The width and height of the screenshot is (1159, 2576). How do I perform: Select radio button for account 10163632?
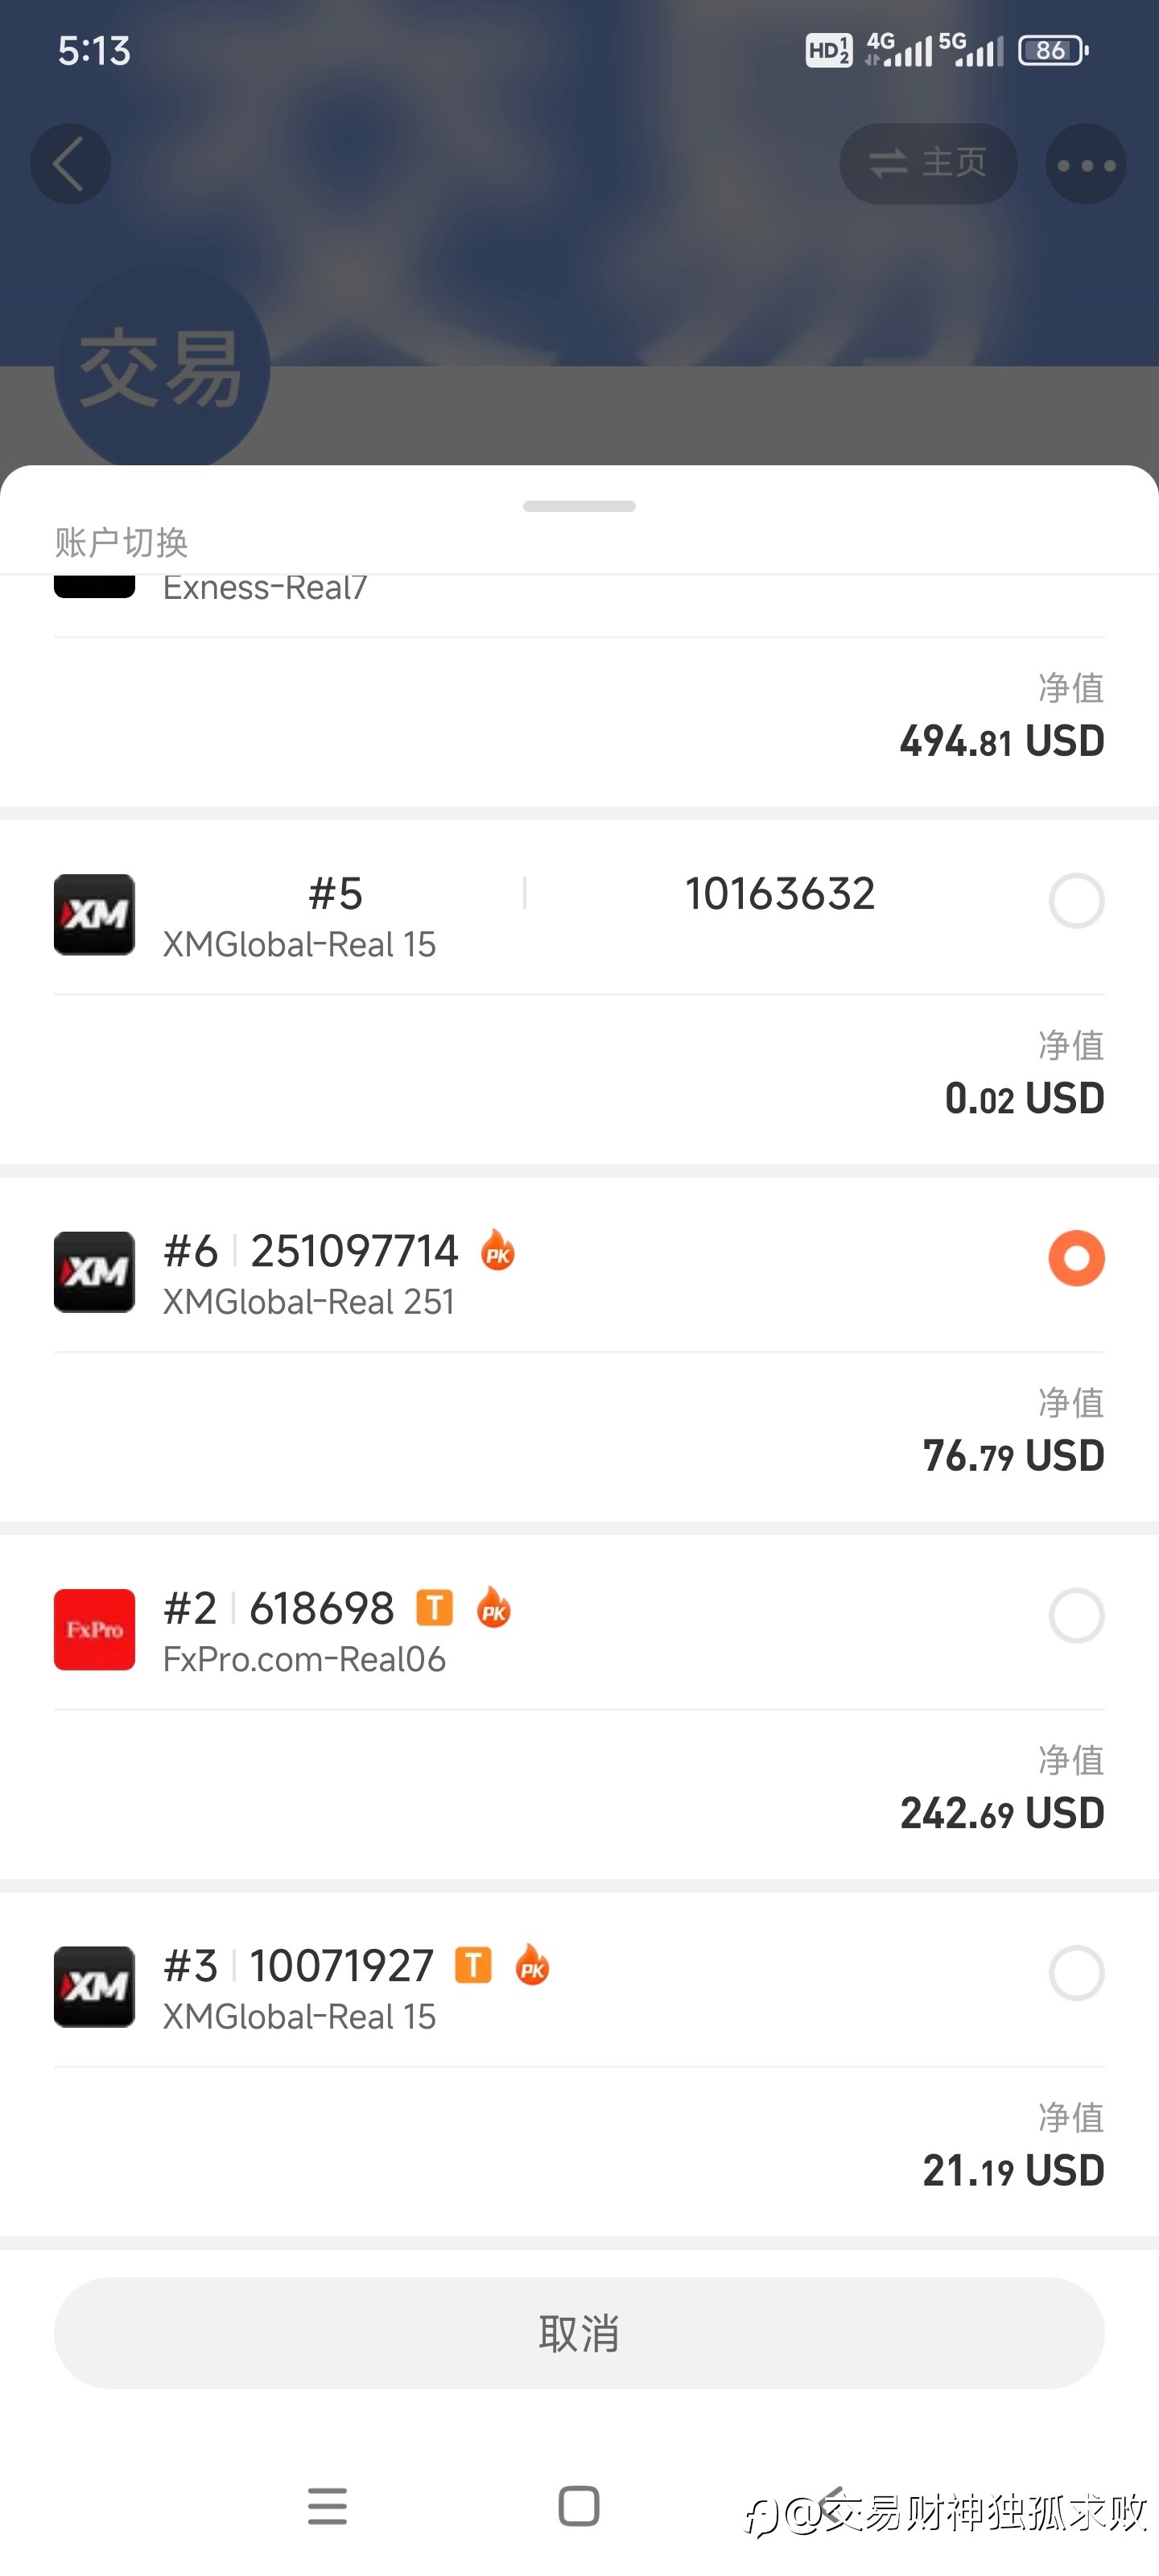(1076, 901)
